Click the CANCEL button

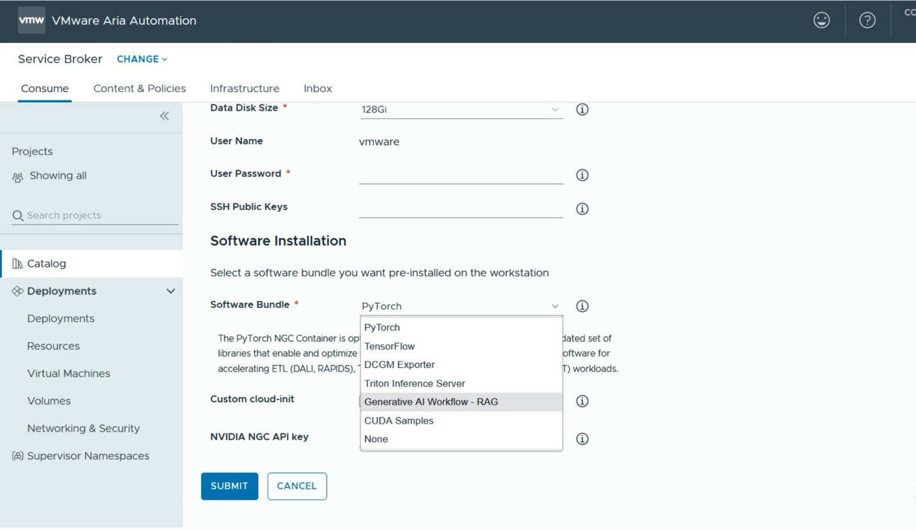coord(297,486)
